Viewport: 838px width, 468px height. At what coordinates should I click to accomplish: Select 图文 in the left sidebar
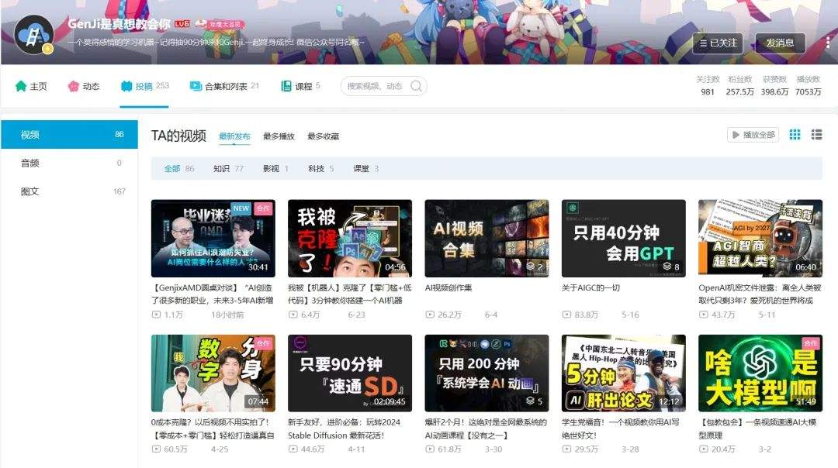pos(70,191)
